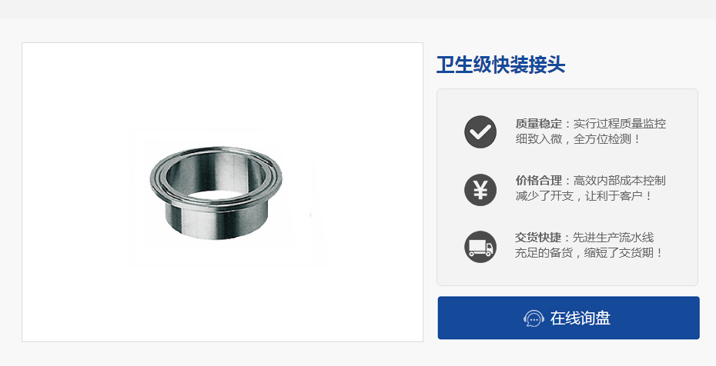Click the 质量稳定 bold label

[539, 124]
